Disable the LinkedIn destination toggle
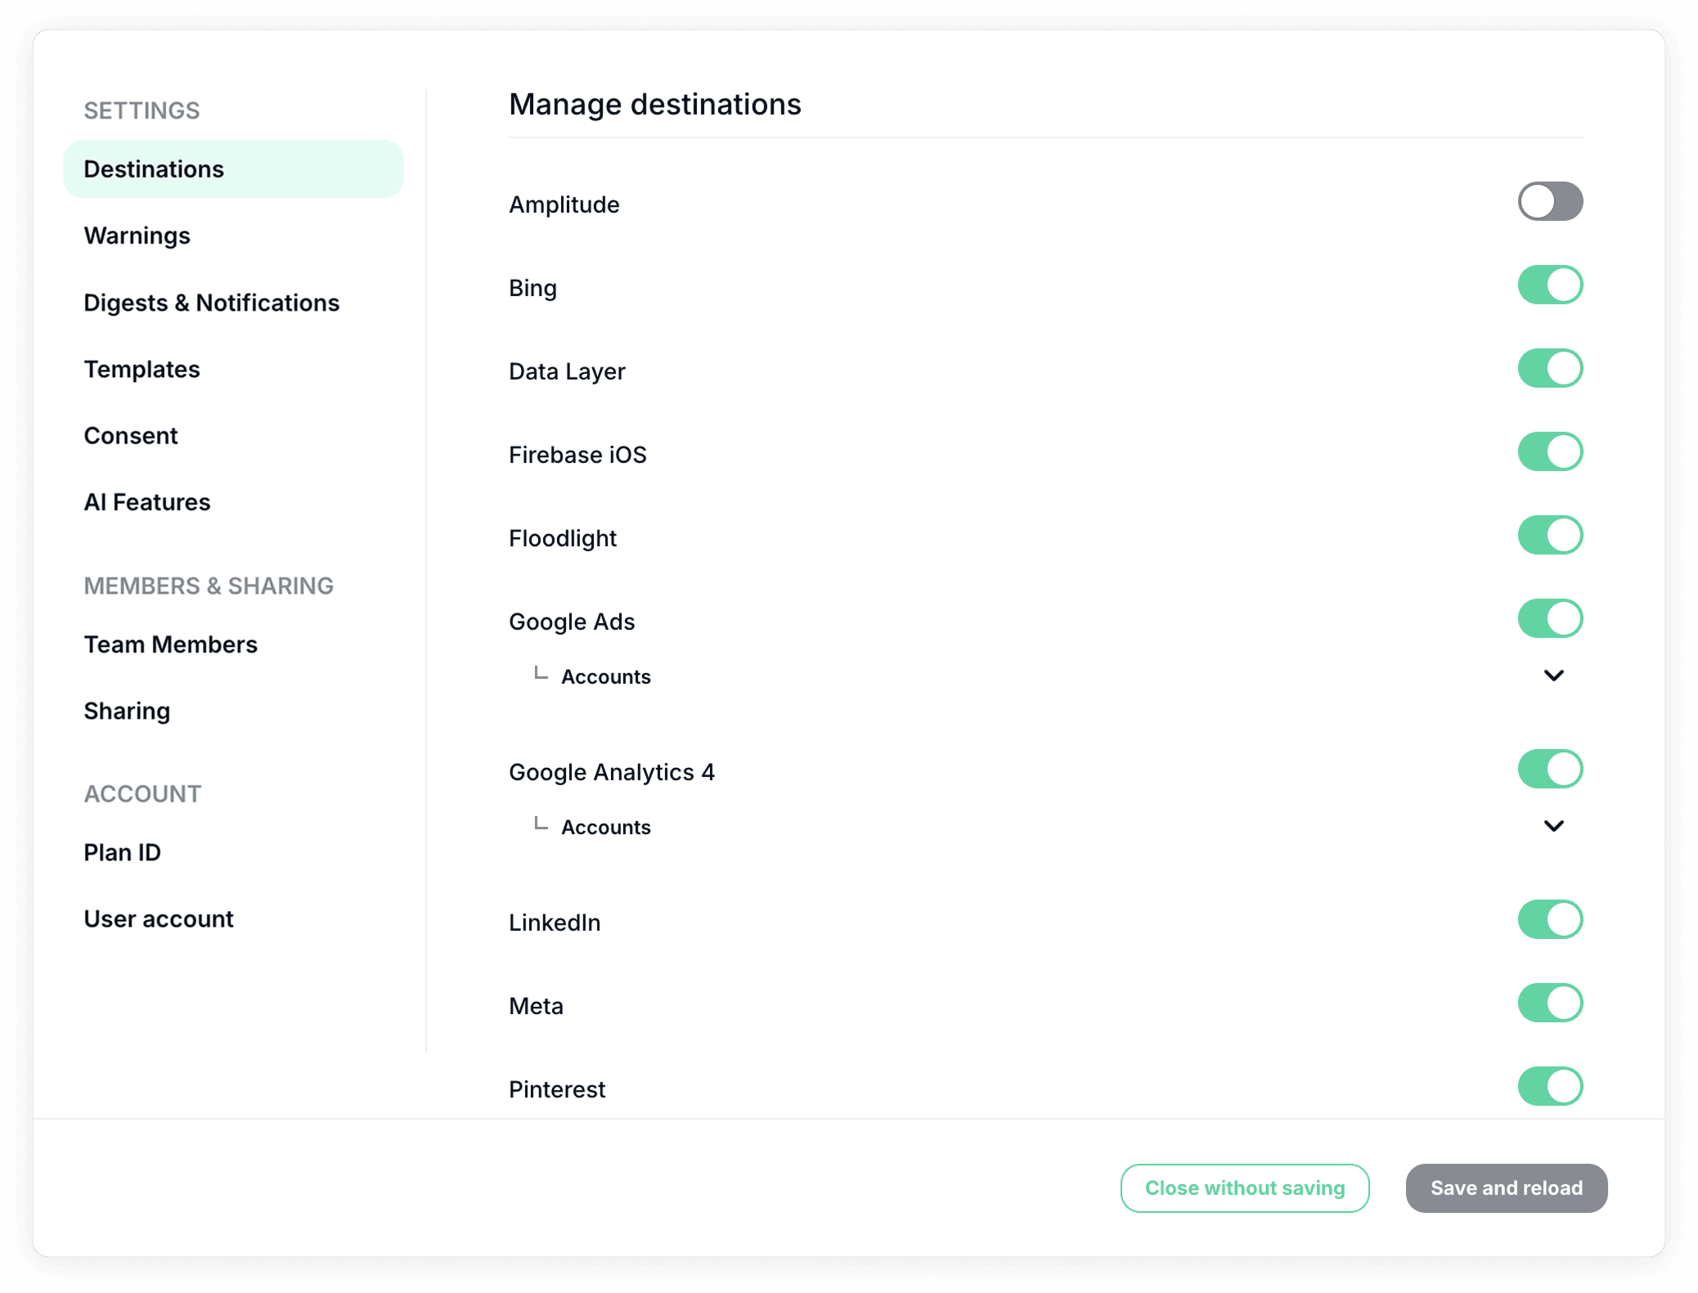 click(x=1550, y=920)
